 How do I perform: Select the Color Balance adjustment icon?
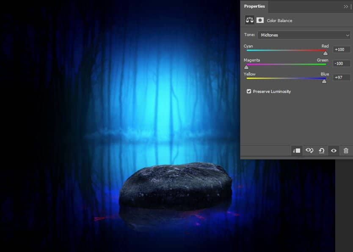[x=248, y=20]
